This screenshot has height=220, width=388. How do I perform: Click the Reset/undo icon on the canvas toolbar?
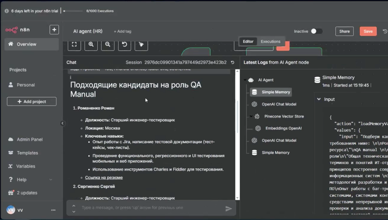(124, 45)
